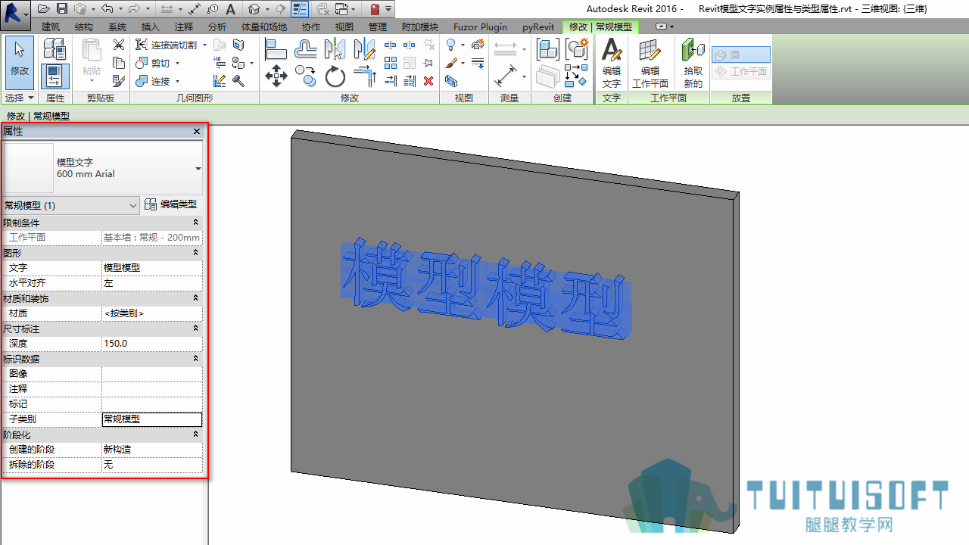Switch to the 建筑 ribbon tab

tap(51, 27)
